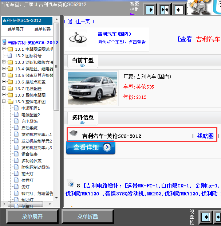Viewport: 221px width, 226px height.
Task: Click the 菜单展开 button at bottom
Action: point(32,217)
